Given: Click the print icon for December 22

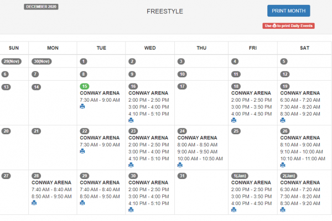Looking at the screenshot, I should pyautogui.click(x=82, y=151).
